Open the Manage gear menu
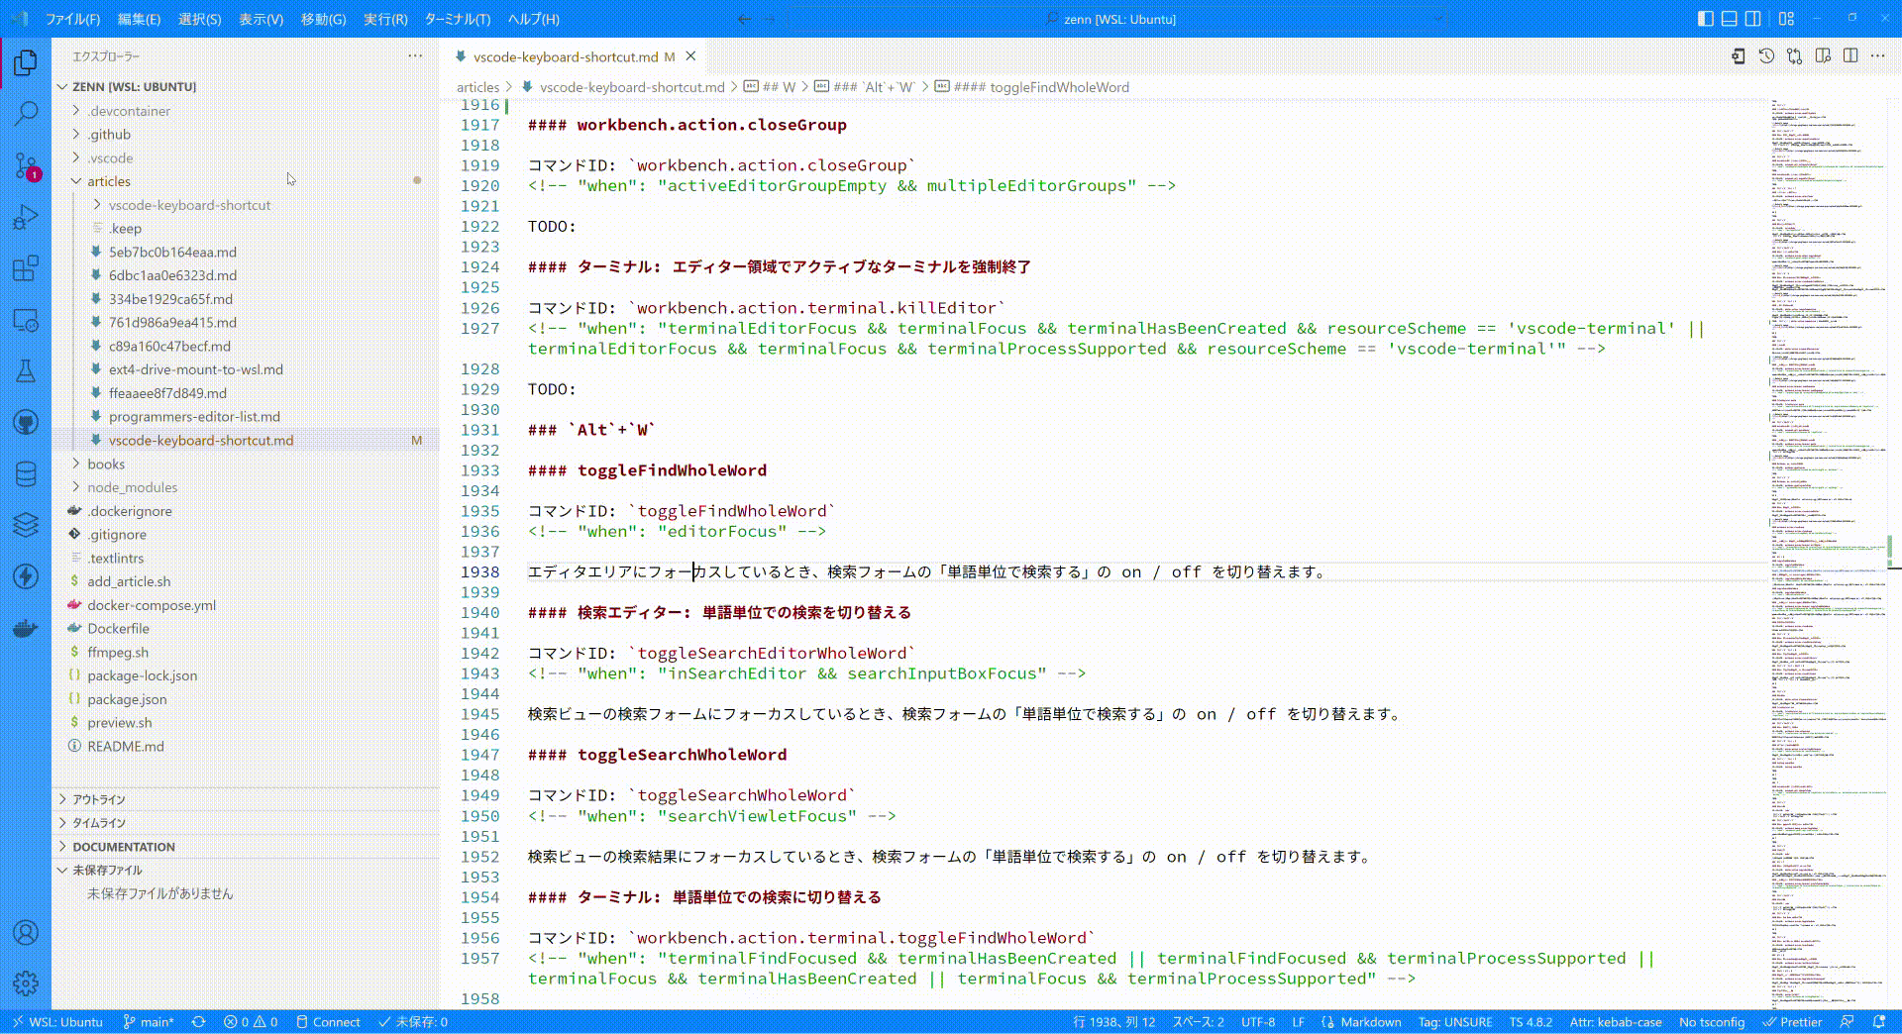Screen dimensions: 1902x1034 [x=26, y=982]
